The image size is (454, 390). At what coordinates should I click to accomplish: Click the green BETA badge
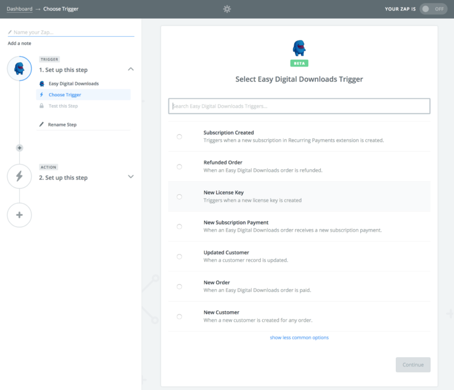click(x=299, y=63)
